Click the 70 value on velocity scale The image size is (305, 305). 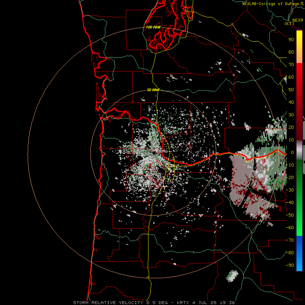click(x=291, y=65)
